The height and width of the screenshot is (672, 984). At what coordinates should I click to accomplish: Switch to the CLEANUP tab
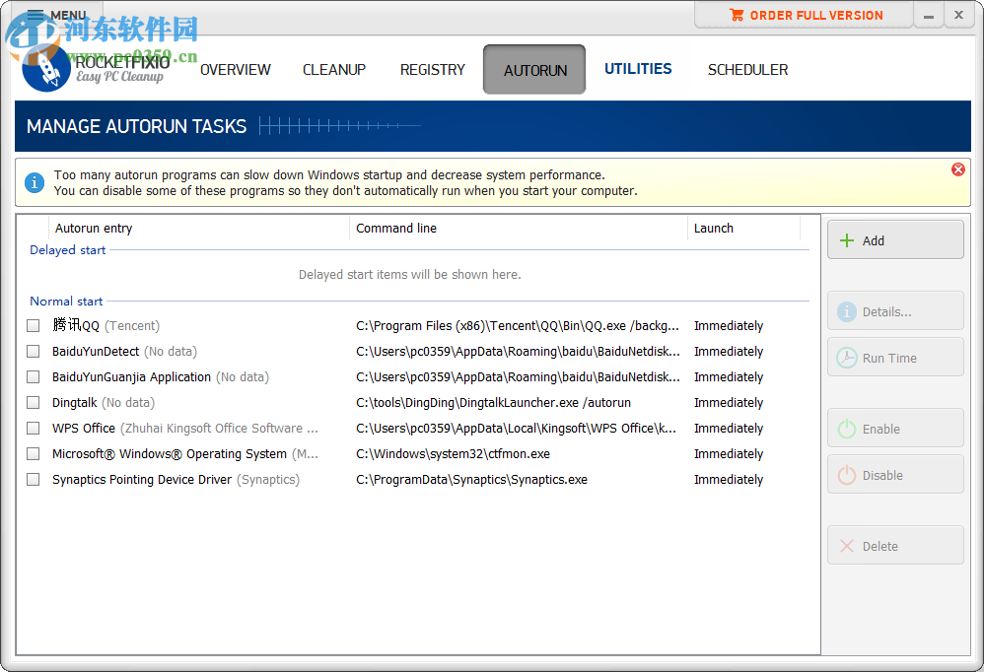tap(334, 70)
